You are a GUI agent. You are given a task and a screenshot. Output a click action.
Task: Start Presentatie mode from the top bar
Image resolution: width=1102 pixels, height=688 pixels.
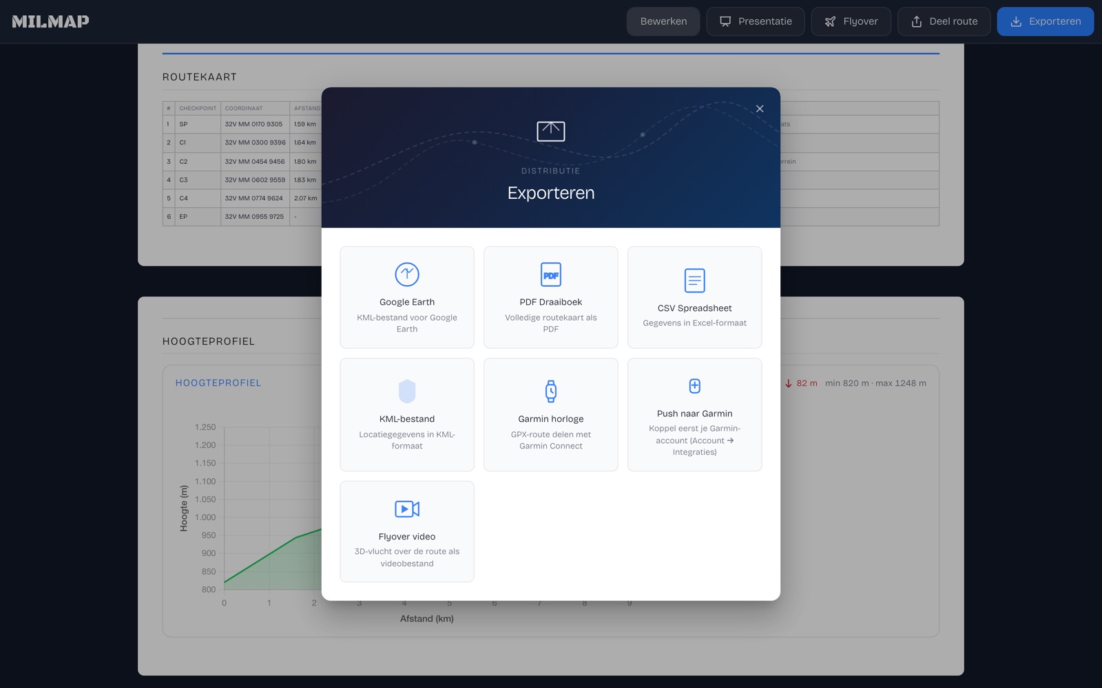[x=756, y=21]
